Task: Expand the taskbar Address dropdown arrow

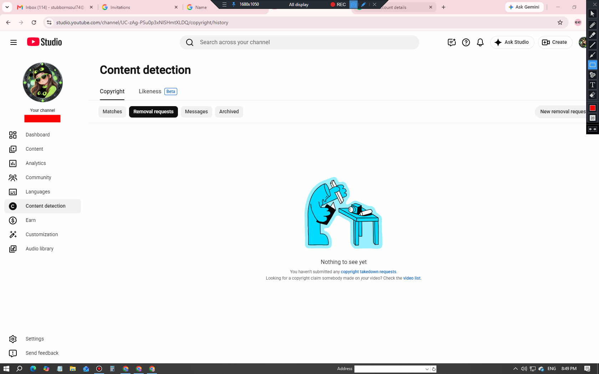Action: 427,369
